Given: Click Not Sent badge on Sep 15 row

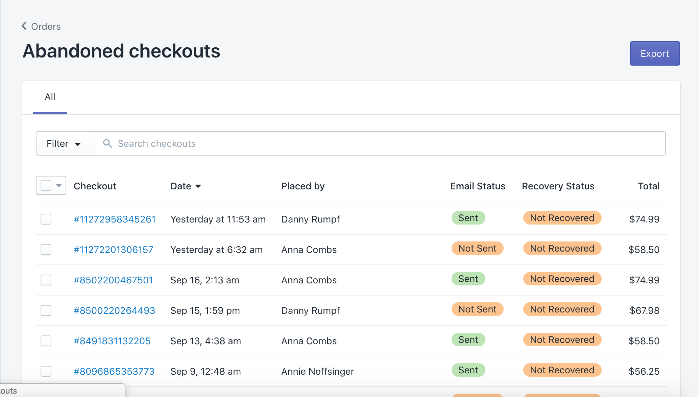Looking at the screenshot, I should click(477, 309).
